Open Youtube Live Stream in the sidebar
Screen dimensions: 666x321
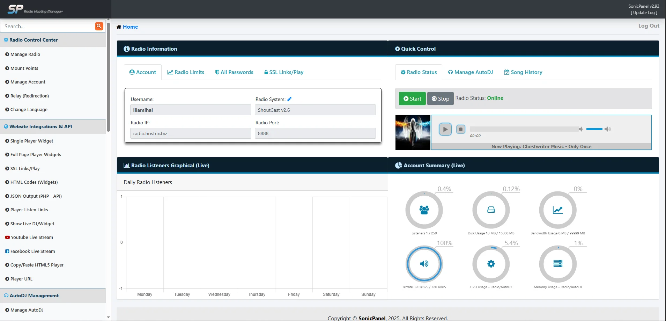tap(31, 238)
